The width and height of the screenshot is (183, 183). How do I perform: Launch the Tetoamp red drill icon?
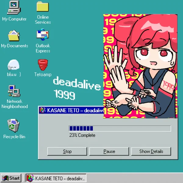[x=43, y=65]
